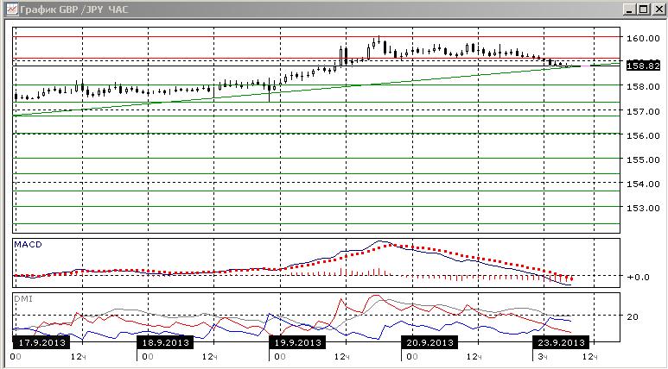Click the MACD +0.0 axis value
The height and width of the screenshot is (369, 668).
(638, 277)
